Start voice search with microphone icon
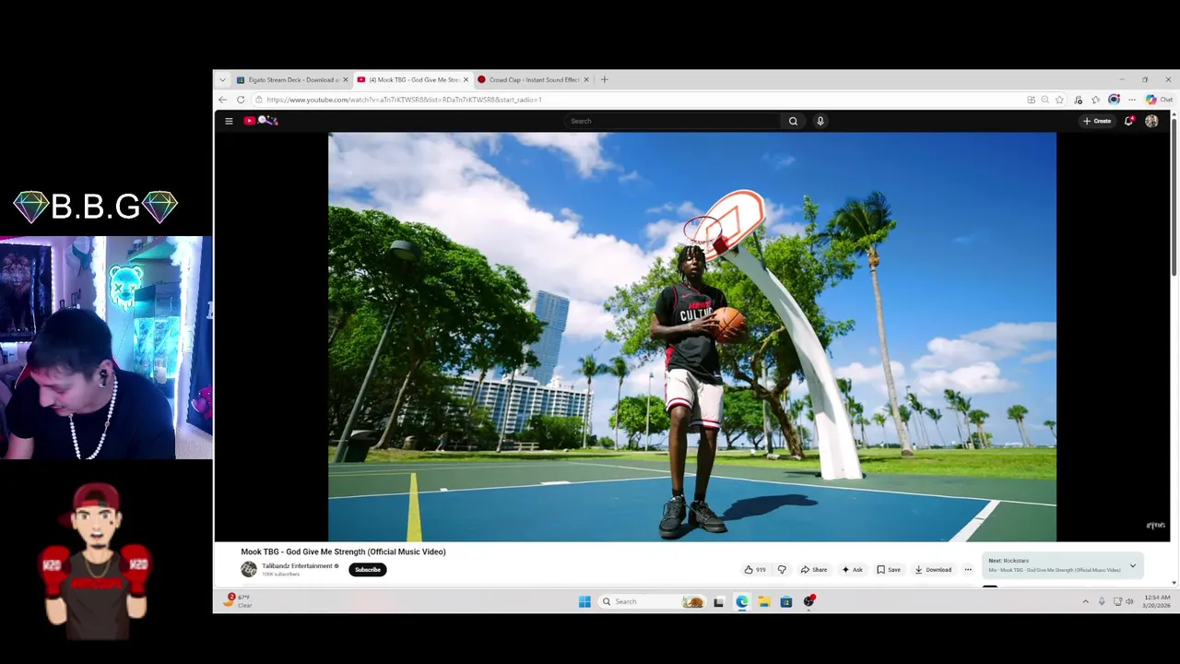1180x664 pixels. [820, 121]
